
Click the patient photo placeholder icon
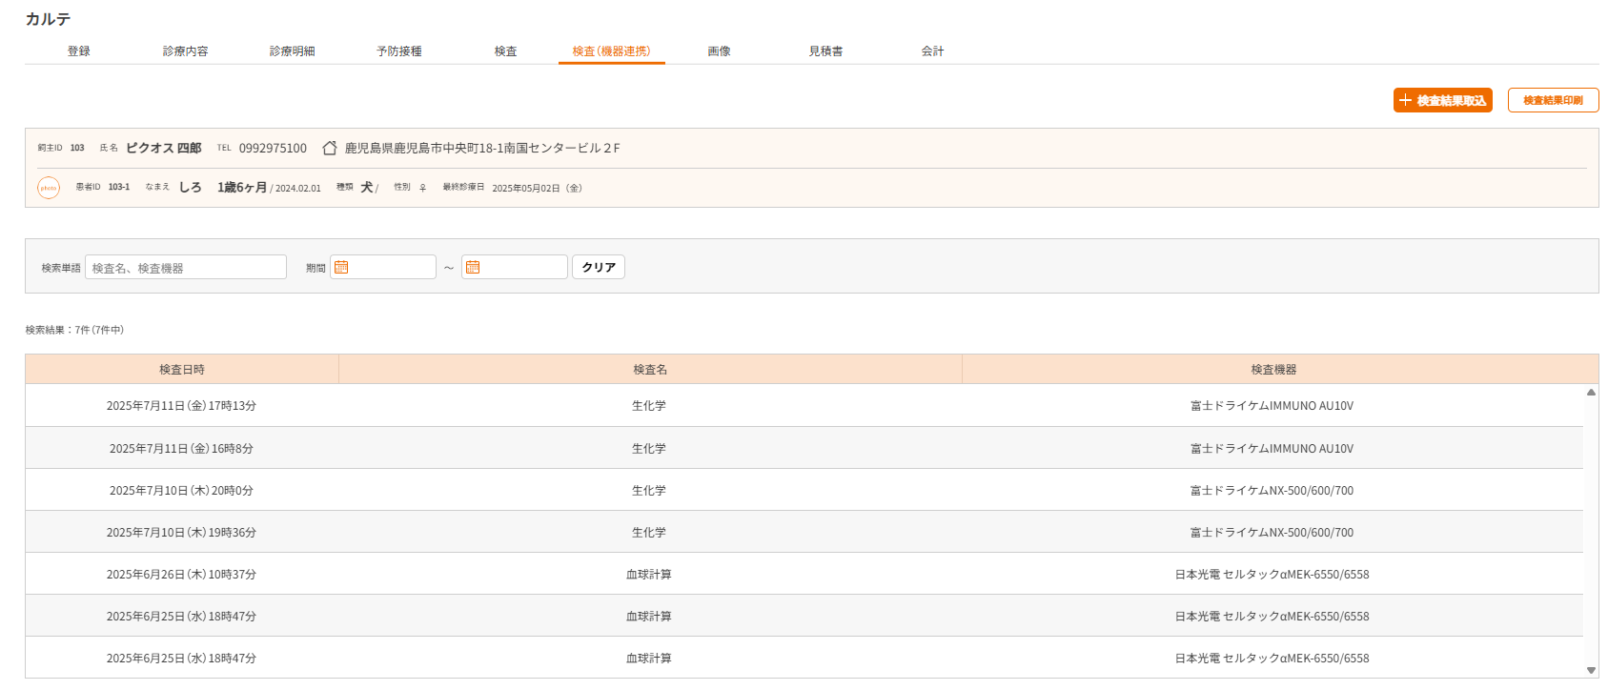coord(49,188)
